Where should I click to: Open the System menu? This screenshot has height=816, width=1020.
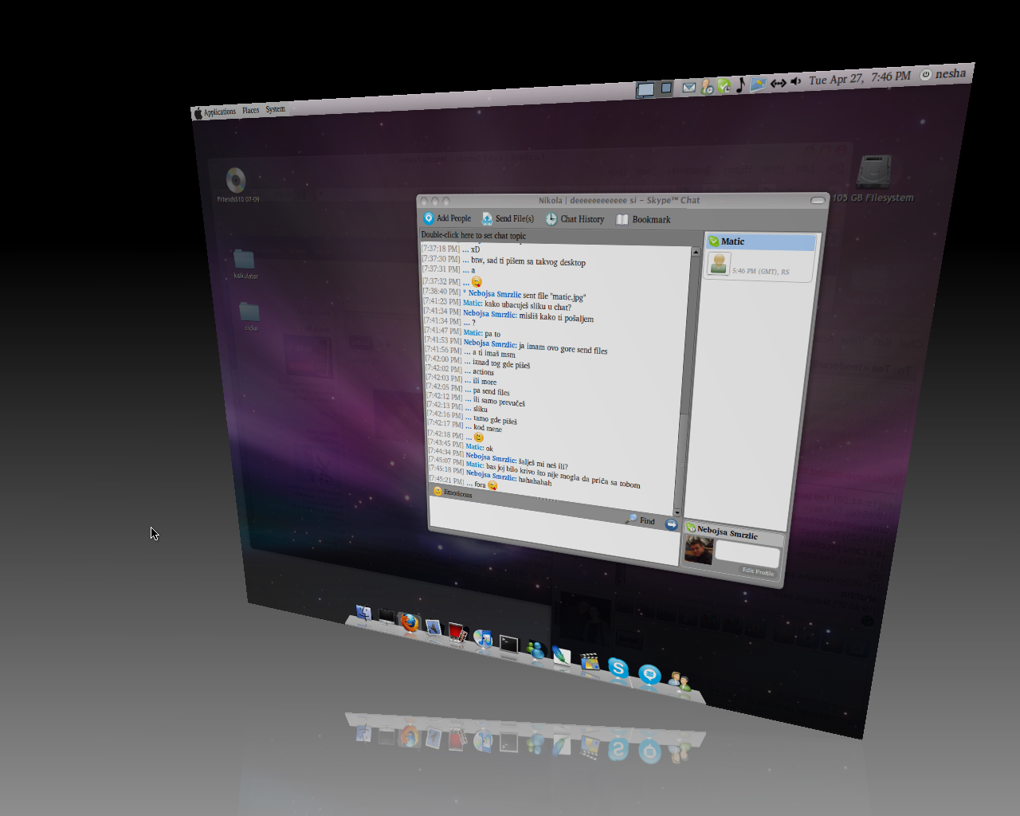point(276,108)
